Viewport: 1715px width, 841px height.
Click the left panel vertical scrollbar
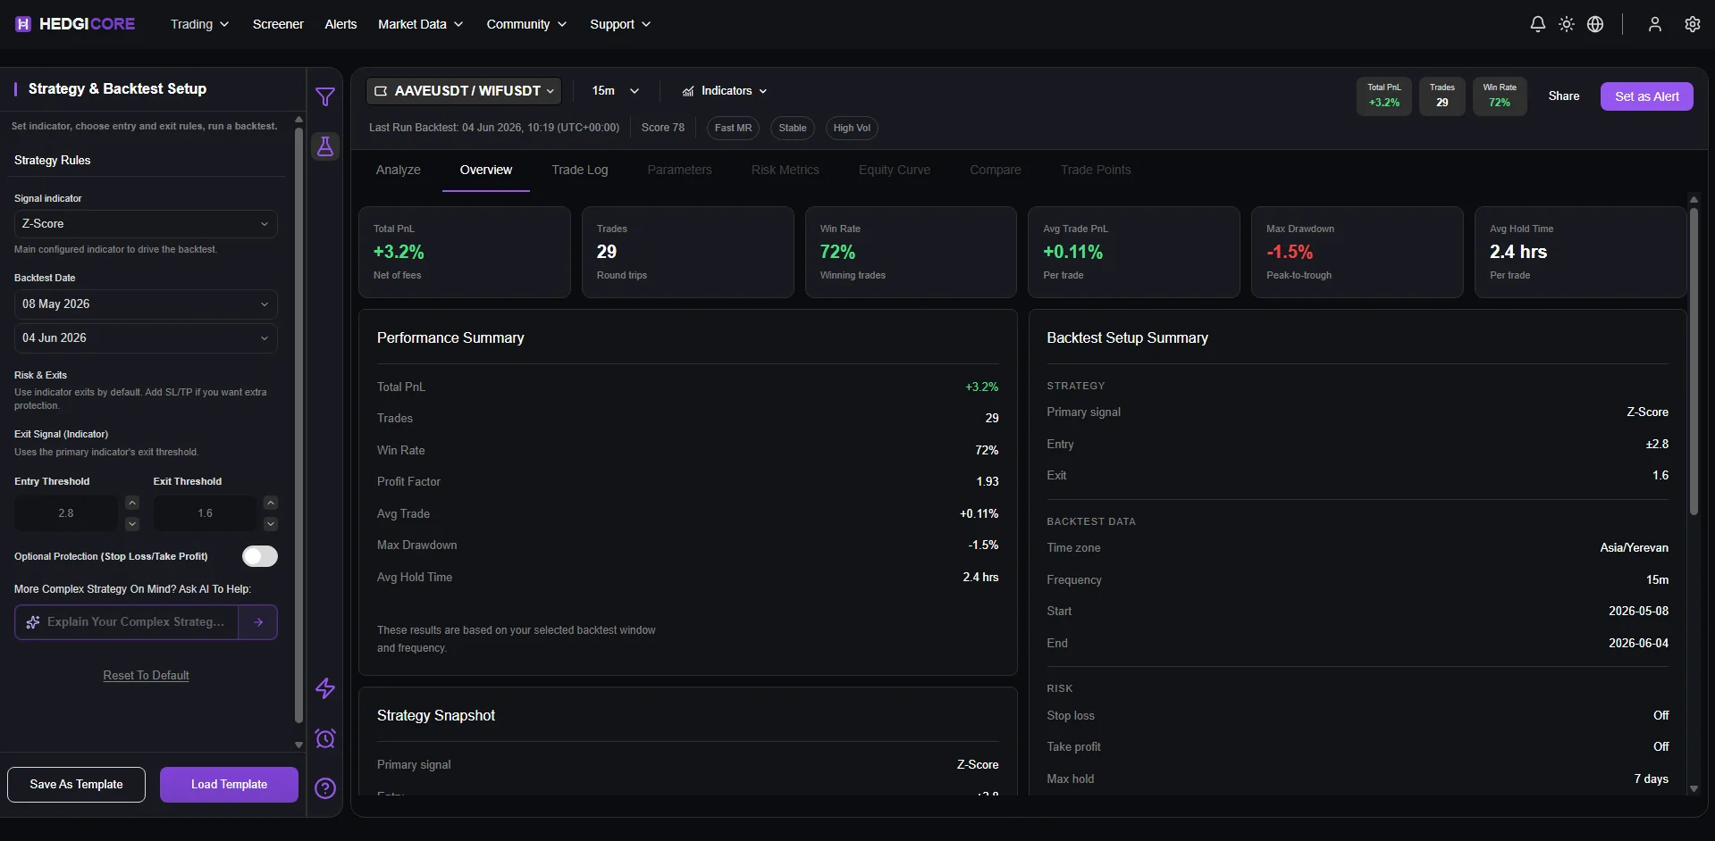(x=298, y=424)
